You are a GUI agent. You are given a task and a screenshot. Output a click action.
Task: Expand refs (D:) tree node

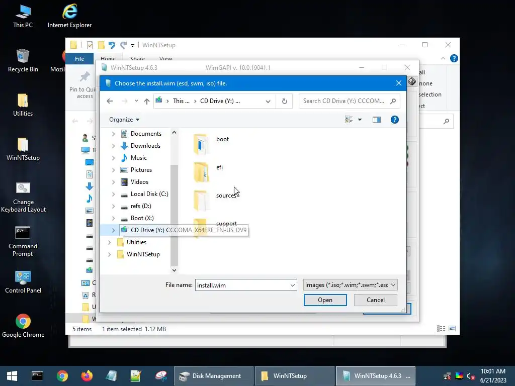(x=113, y=206)
